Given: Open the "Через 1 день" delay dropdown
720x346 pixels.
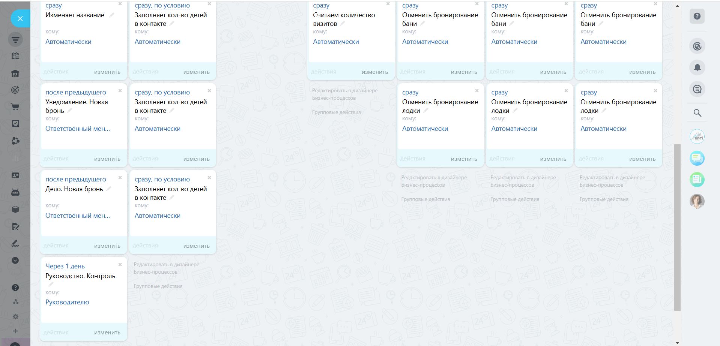Looking at the screenshot, I should pos(65,266).
